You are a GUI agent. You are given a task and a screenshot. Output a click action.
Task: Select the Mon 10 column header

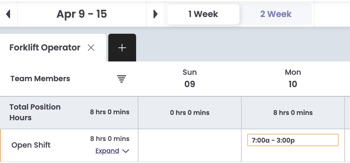[x=293, y=78]
